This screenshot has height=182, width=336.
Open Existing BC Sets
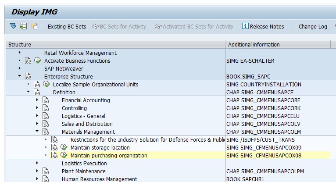(67, 27)
